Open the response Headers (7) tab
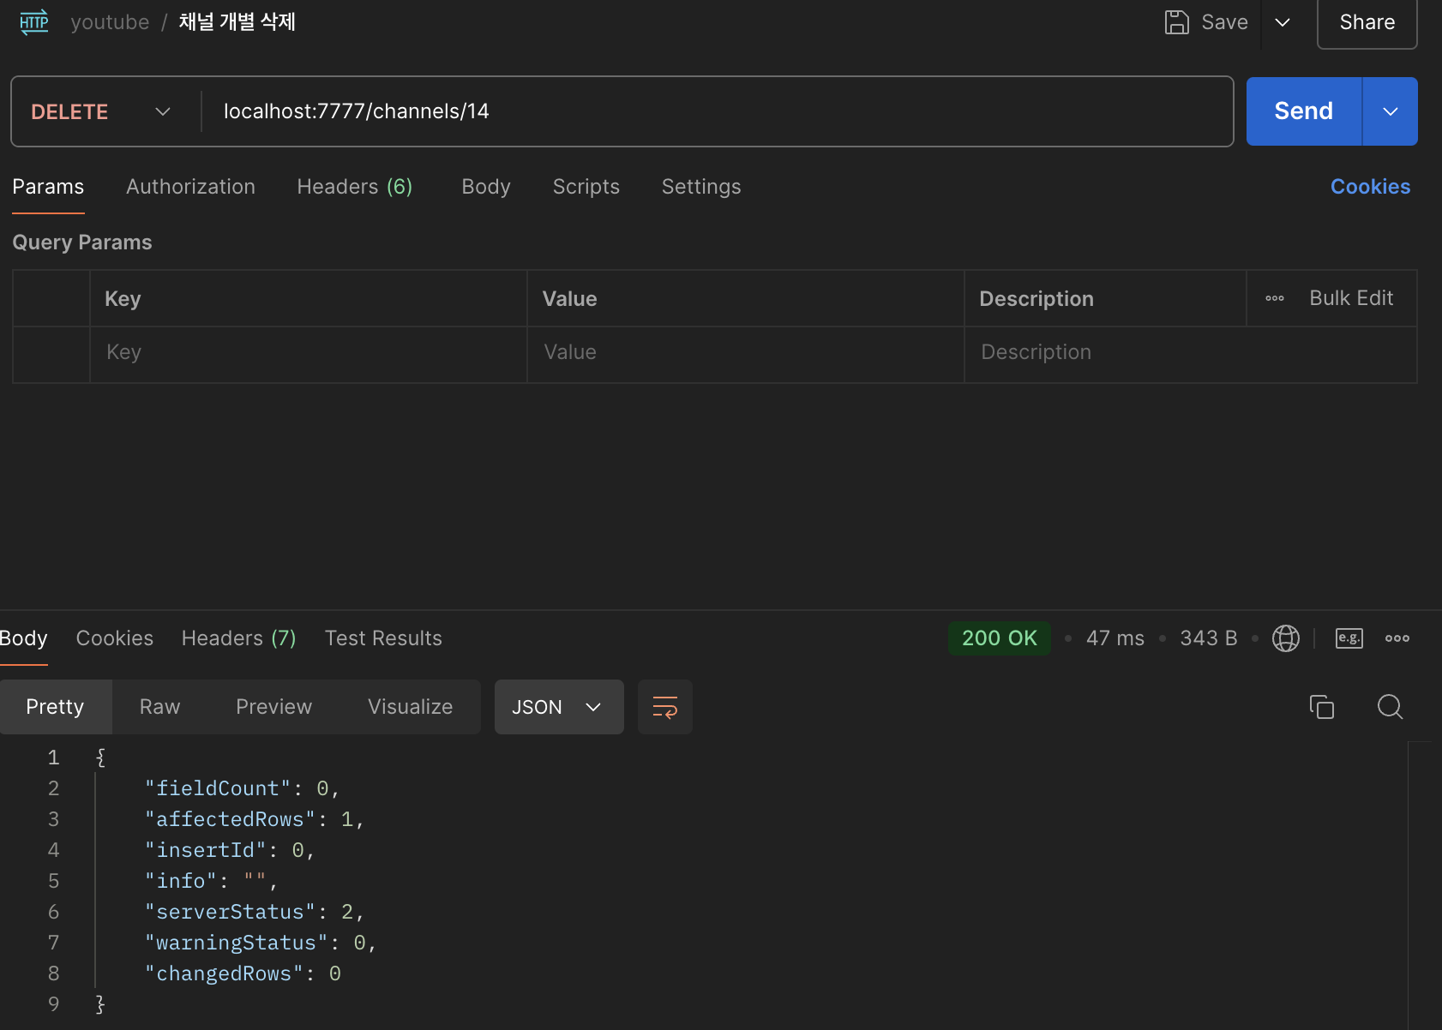Image resolution: width=1442 pixels, height=1030 pixels. click(x=238, y=638)
